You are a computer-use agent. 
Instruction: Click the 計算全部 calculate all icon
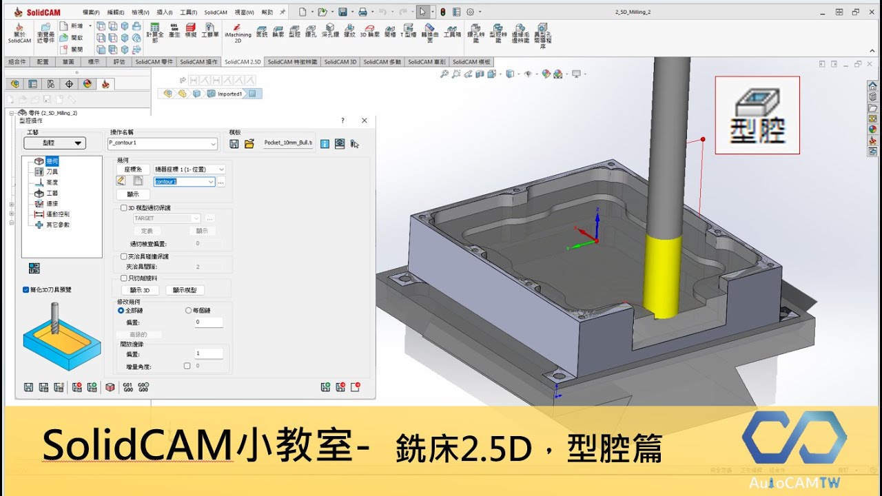[x=155, y=33]
